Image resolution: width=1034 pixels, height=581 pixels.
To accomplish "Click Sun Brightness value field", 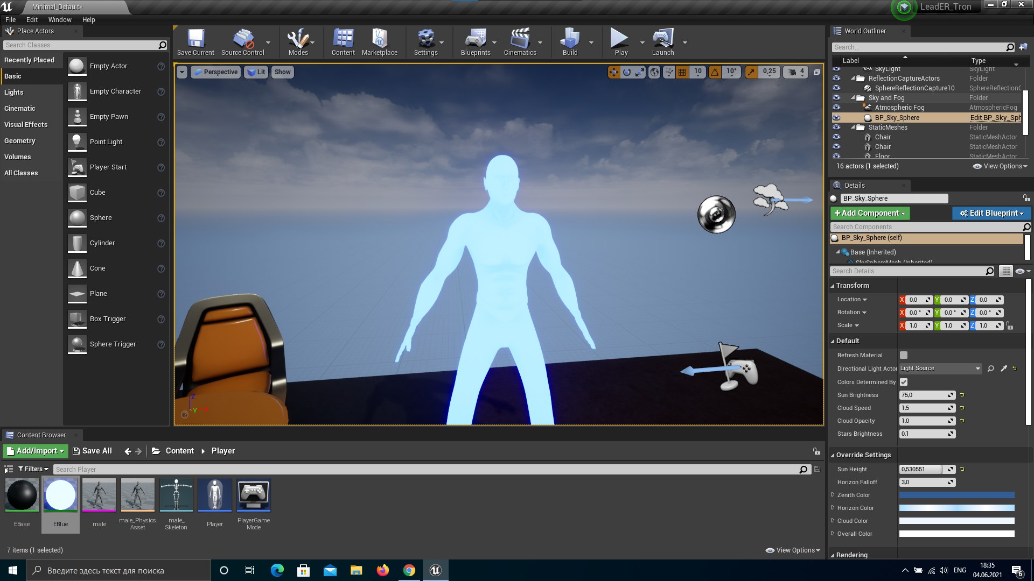I will 927,395.
